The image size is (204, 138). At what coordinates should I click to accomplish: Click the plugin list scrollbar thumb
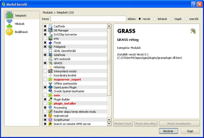(x=109, y=62)
